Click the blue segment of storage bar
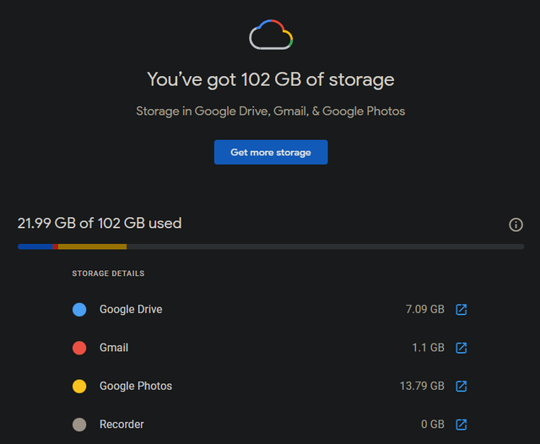 click(35, 246)
